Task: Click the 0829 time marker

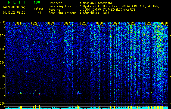Action: point(148,23)
